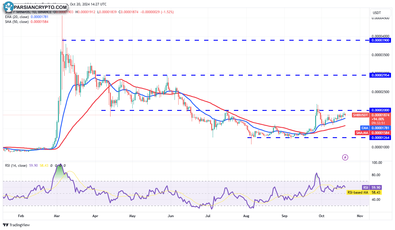The image size is (395, 230).
Task: Click the 0.00003500 price axis value
Action: tap(381, 55)
